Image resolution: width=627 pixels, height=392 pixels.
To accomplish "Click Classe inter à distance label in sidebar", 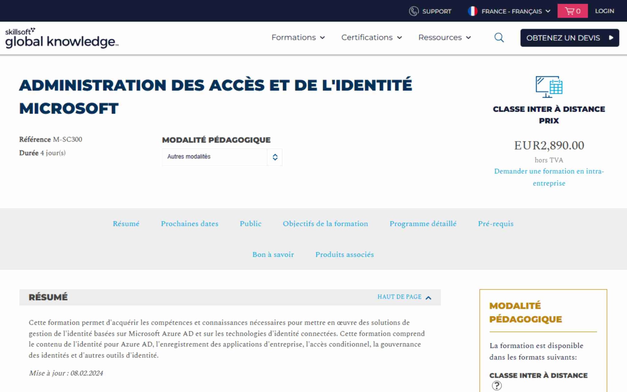I will pyautogui.click(x=538, y=375).
